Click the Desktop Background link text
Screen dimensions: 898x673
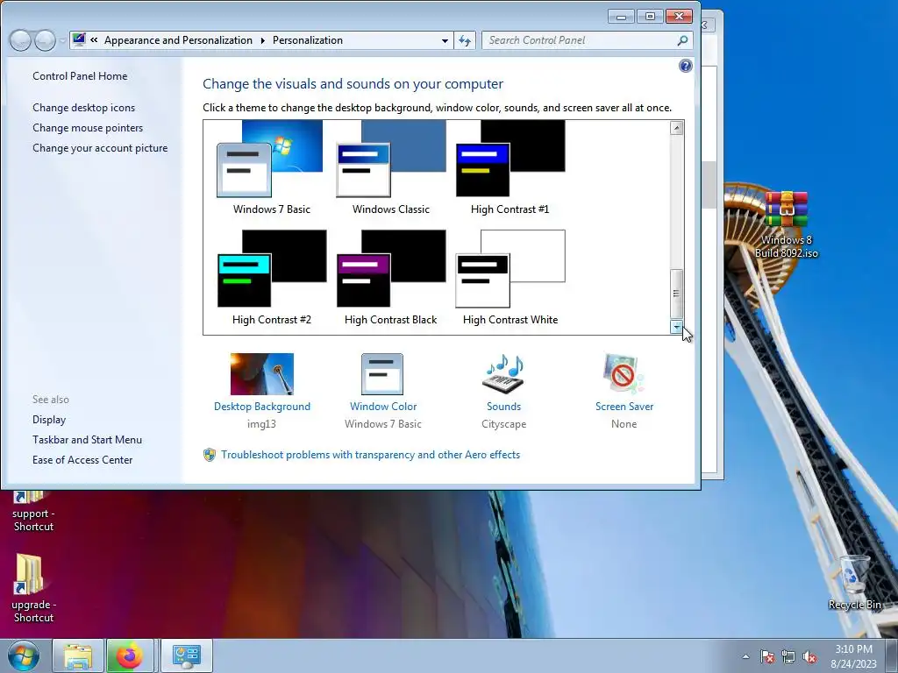click(x=261, y=407)
